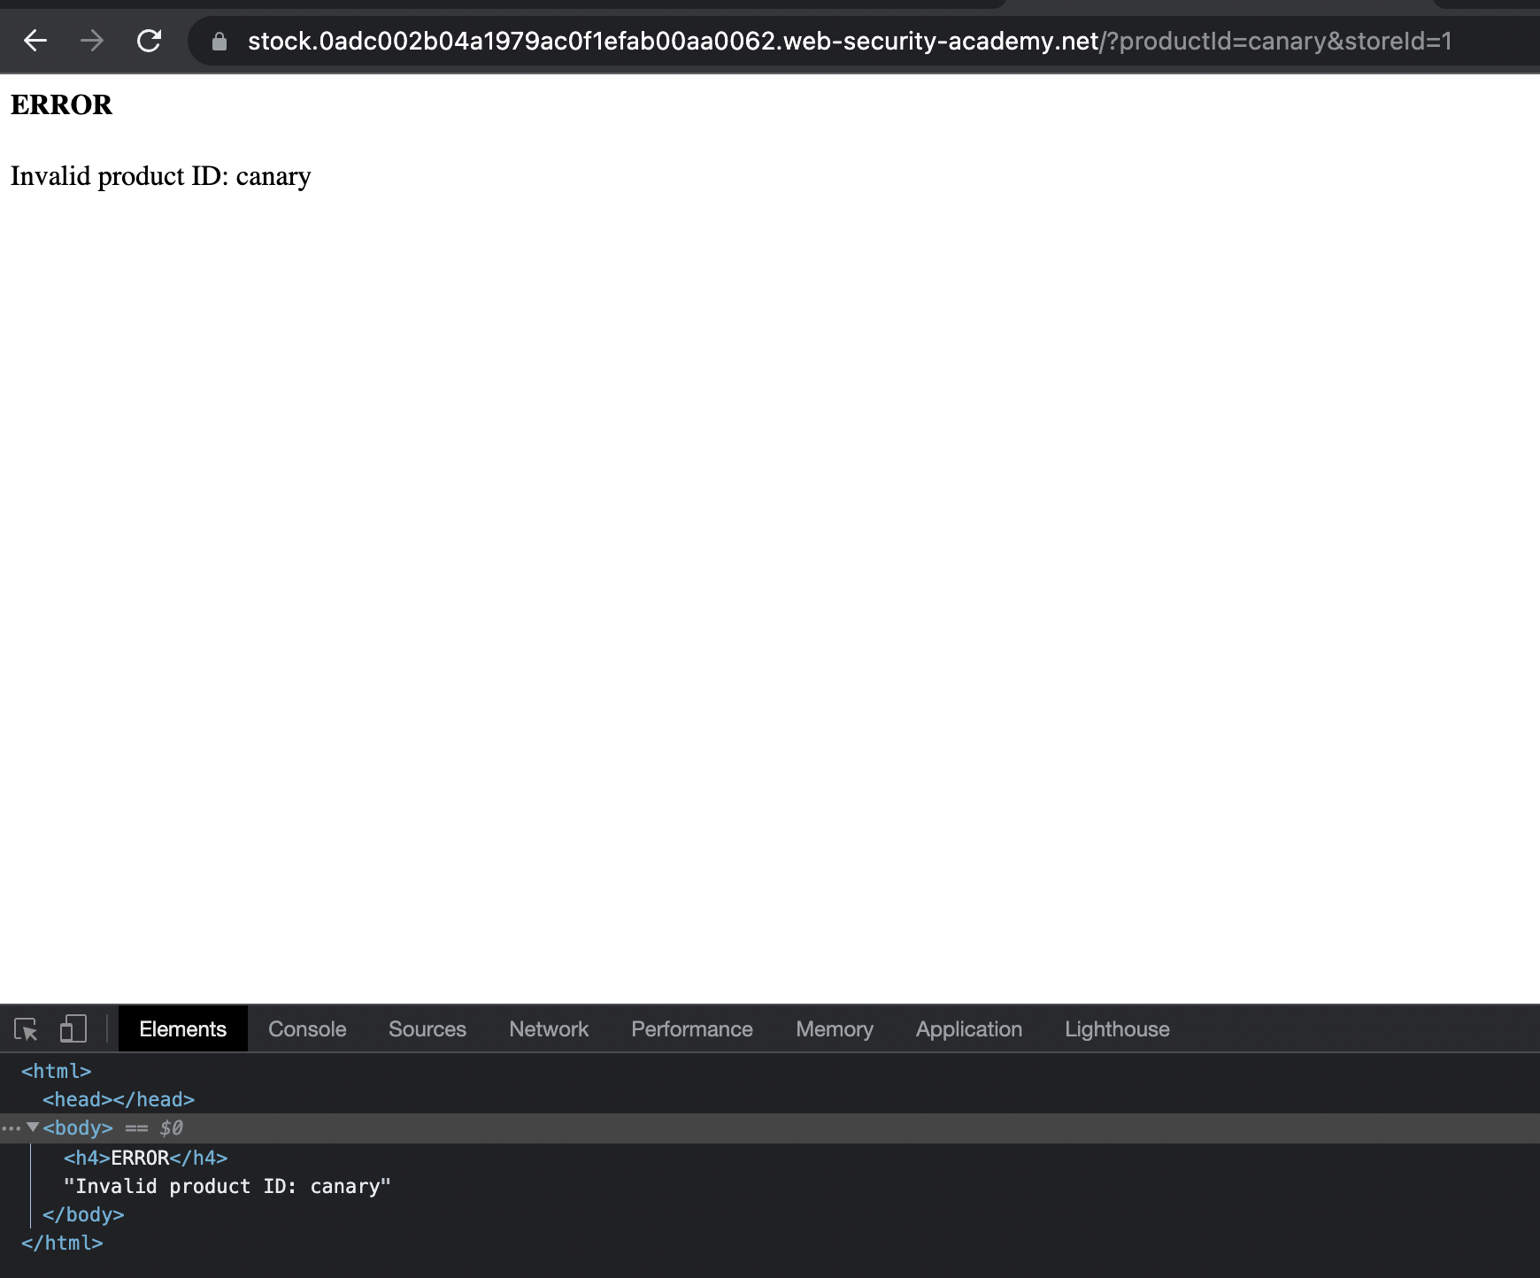This screenshot has height=1278, width=1540.
Task: Collapse the body element triangle
Action: (33, 1128)
